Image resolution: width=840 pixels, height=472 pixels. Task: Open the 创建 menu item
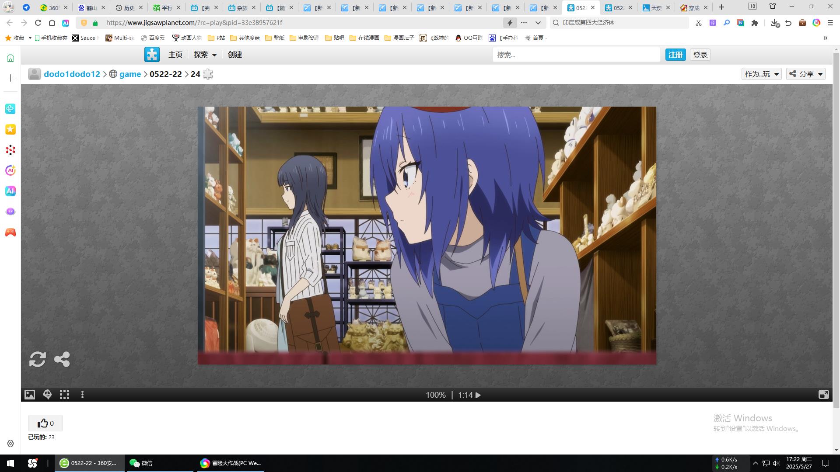[x=235, y=55]
